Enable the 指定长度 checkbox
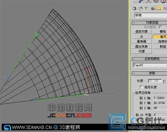The width and height of the screenshot is (167, 132). [x=141, y=87]
